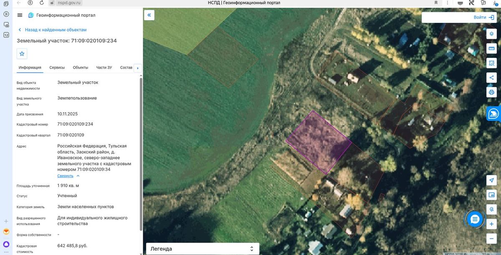Zoom in on the map

tap(491, 224)
